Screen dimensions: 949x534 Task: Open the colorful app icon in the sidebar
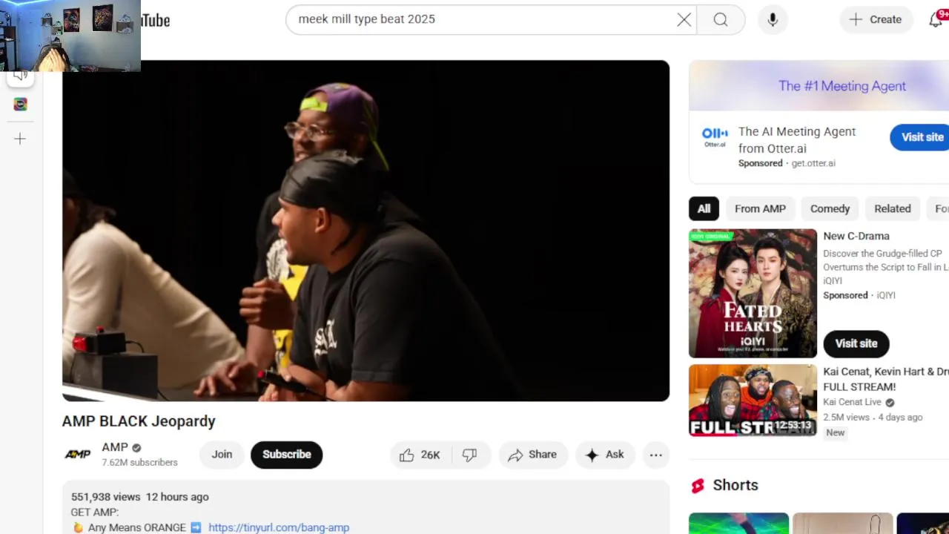20,105
